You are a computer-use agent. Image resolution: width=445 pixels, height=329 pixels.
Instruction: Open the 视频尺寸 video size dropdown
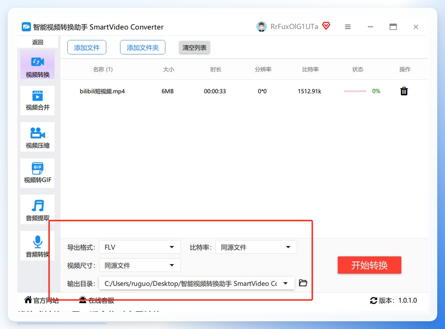click(140, 265)
